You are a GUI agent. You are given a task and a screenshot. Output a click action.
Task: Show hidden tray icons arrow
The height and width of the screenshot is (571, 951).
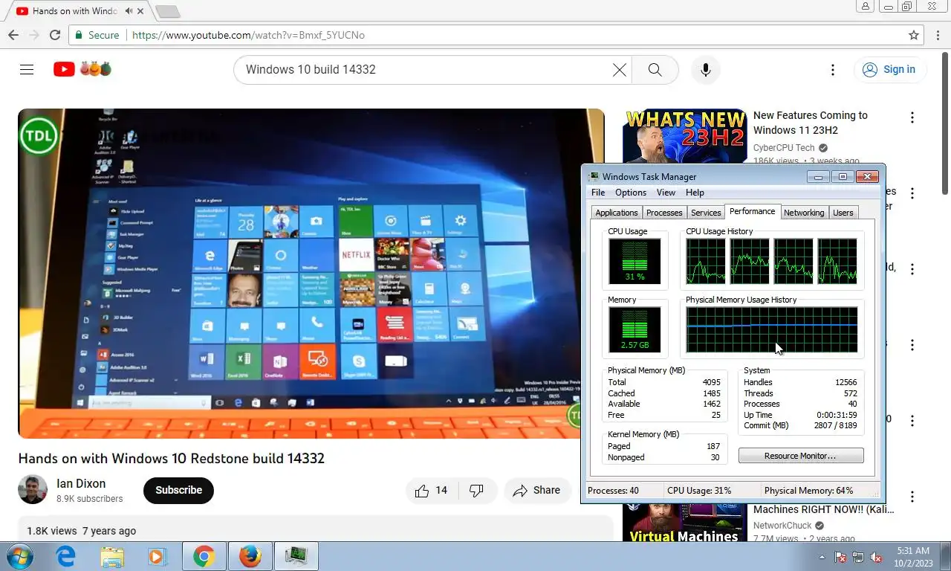822,556
